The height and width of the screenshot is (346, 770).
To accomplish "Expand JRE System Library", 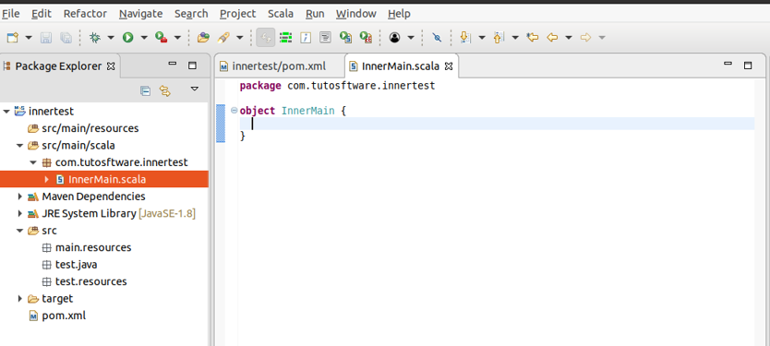I will coord(19,213).
